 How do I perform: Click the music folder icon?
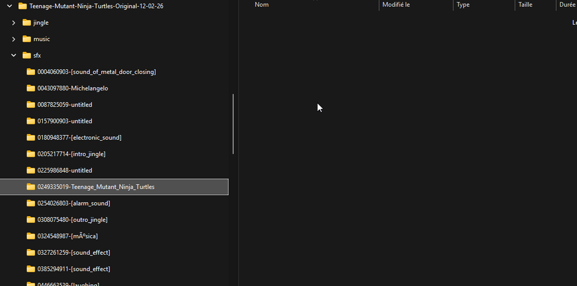point(27,39)
